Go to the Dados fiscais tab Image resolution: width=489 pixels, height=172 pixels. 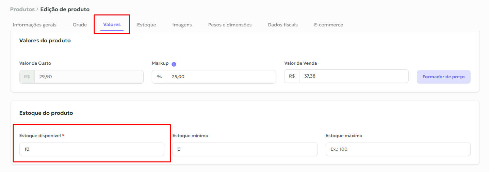(282, 25)
